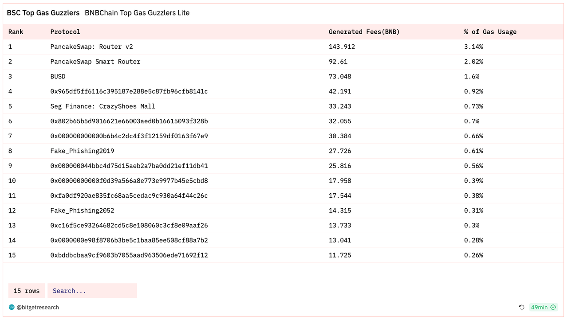Select Seg Finance: CrazyShoes Mall cell
The width and height of the screenshot is (568, 320).
coord(103,106)
